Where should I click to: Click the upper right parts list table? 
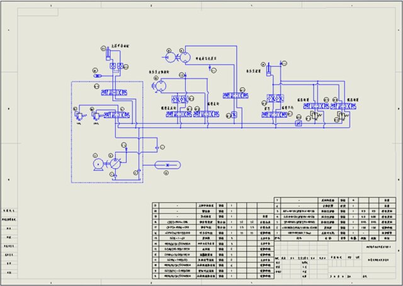pos(334,217)
